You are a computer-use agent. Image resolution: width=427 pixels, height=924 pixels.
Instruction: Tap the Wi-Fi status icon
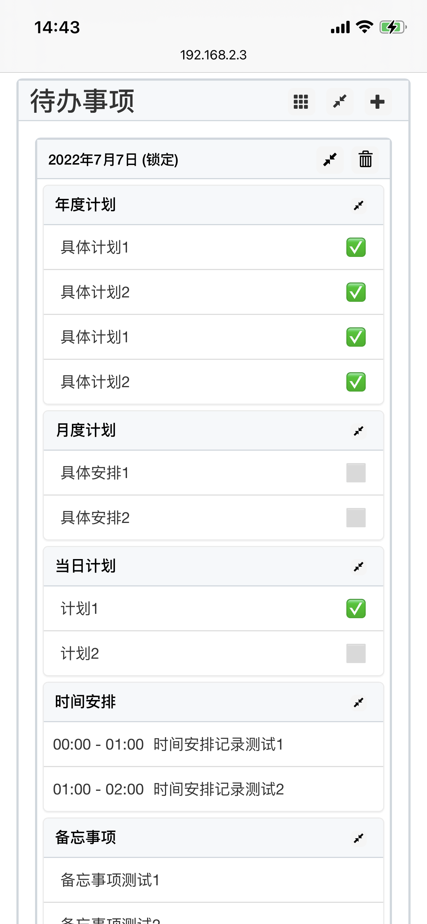(x=364, y=27)
